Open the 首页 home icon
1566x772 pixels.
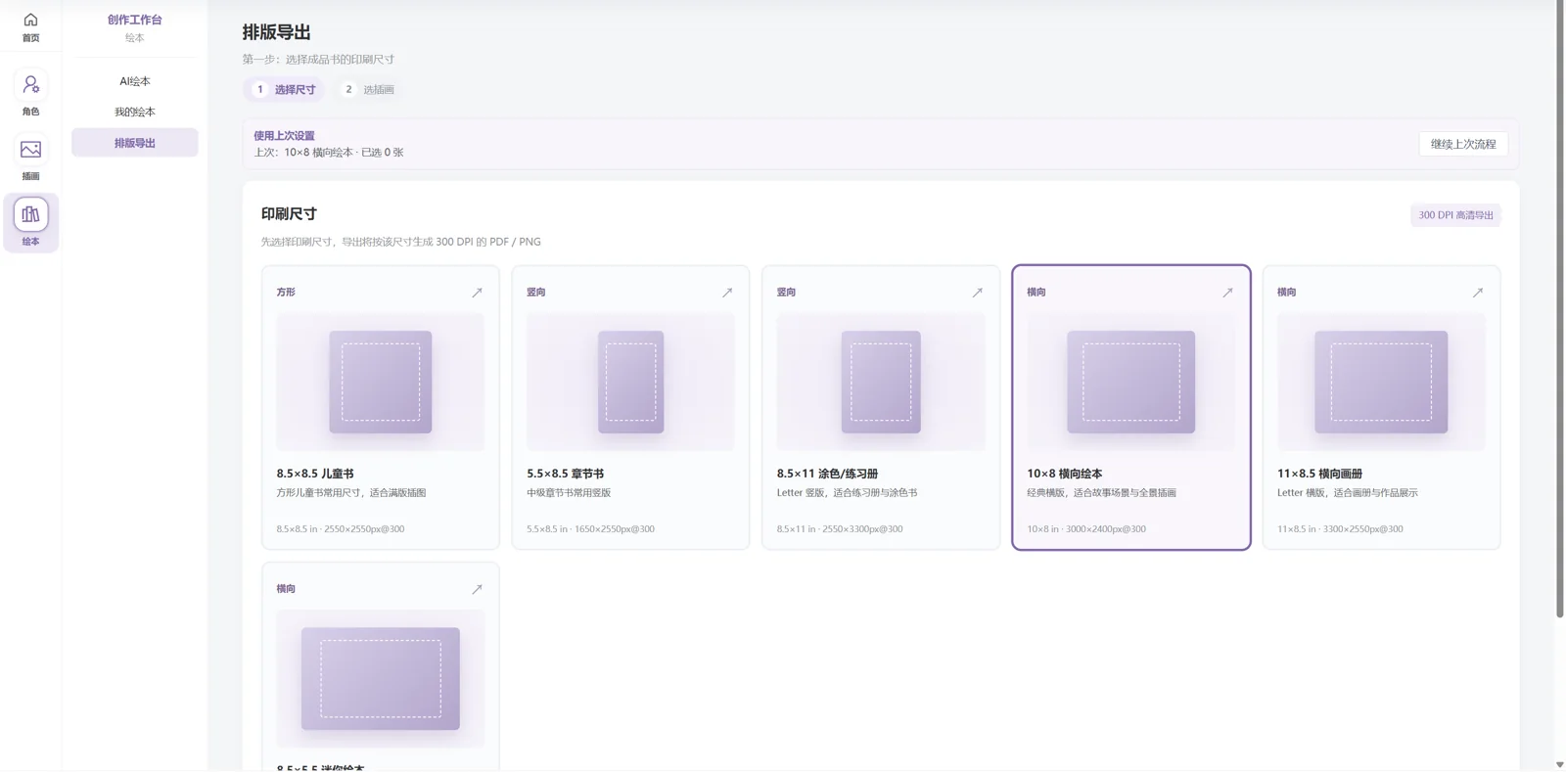tap(30, 26)
